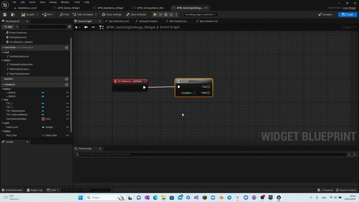
Task: Open the Asset menu
Action: point(32,2)
